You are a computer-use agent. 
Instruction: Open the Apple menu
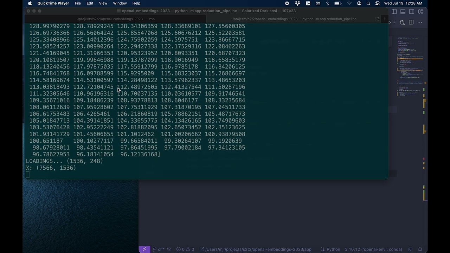coord(30,3)
